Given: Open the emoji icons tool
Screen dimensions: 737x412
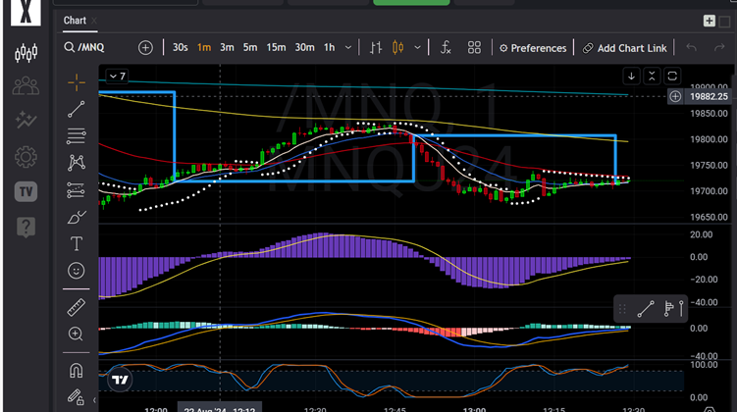Looking at the screenshot, I should (x=77, y=271).
